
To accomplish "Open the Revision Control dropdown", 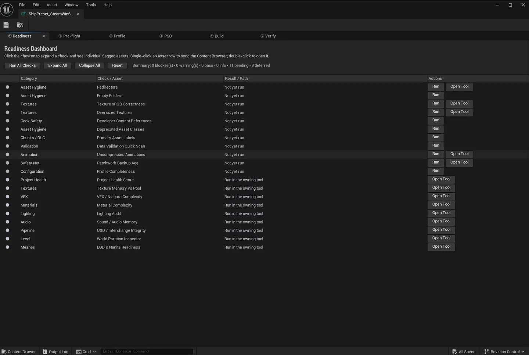I will click(504, 352).
